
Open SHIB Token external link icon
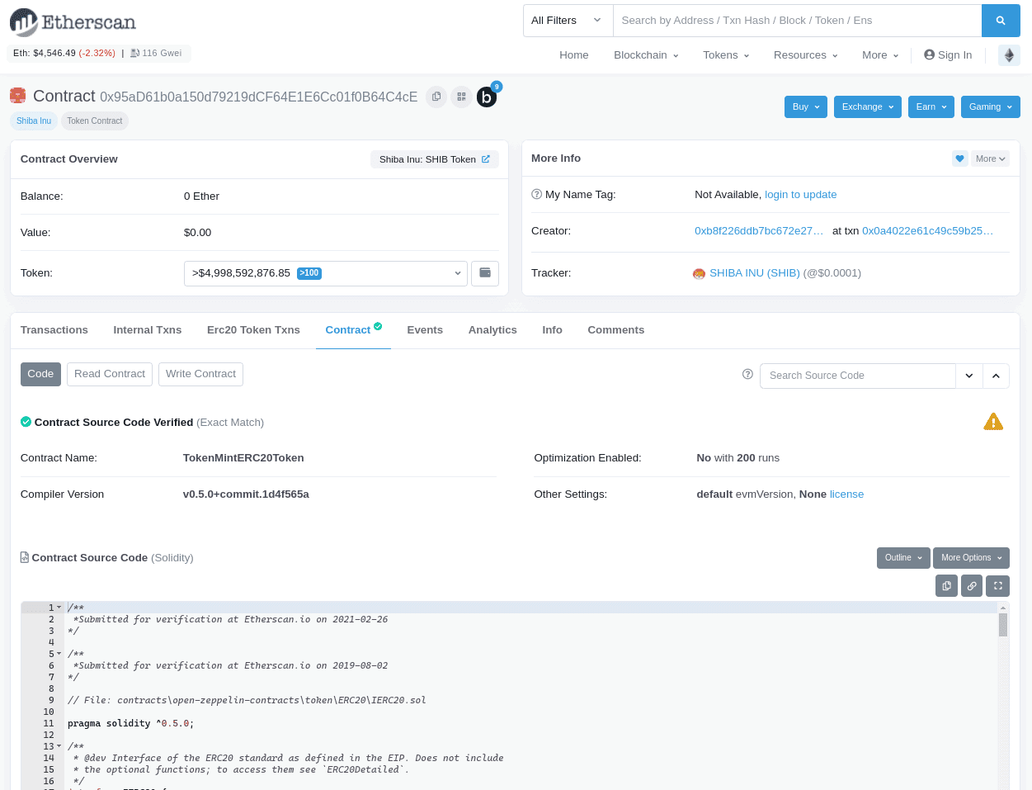486,159
